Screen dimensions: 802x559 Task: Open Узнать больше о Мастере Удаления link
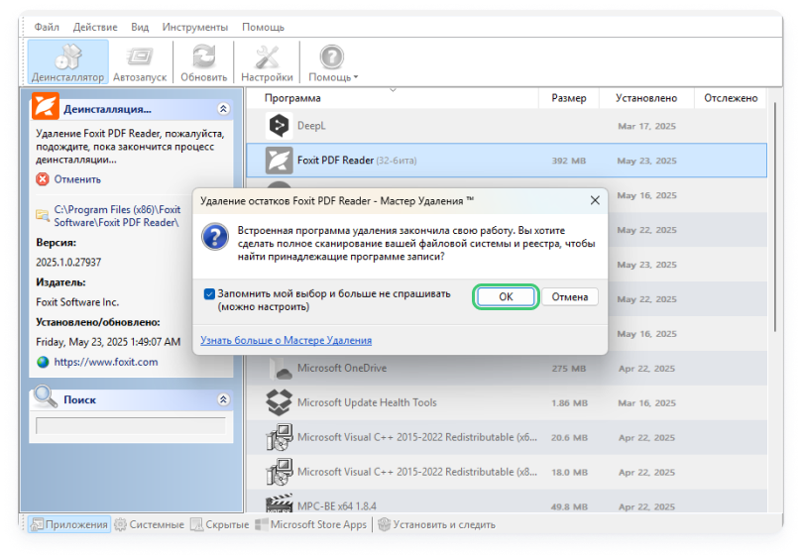[x=286, y=340]
